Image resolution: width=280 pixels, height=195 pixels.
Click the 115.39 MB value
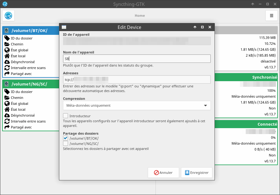(x=267, y=38)
